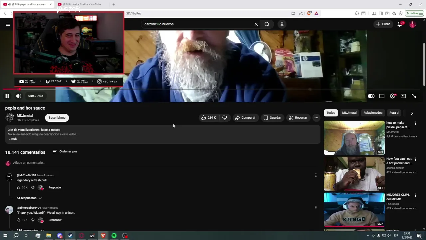This screenshot has height=240, width=426.
Task: Enter fullscreen on the video
Action: [x=414, y=96]
